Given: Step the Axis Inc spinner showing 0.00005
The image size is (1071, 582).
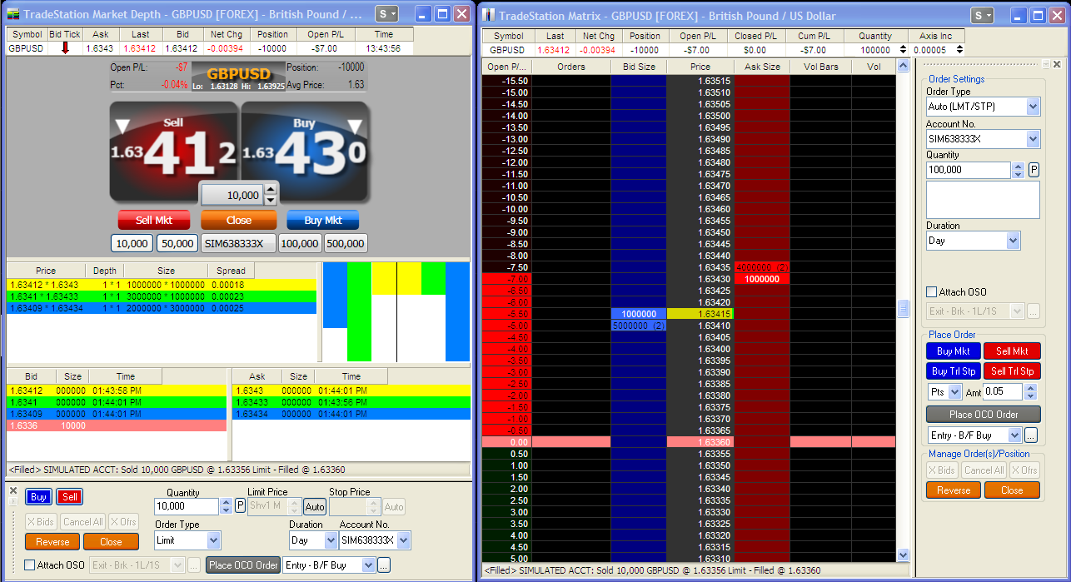Looking at the screenshot, I should coord(959,50).
